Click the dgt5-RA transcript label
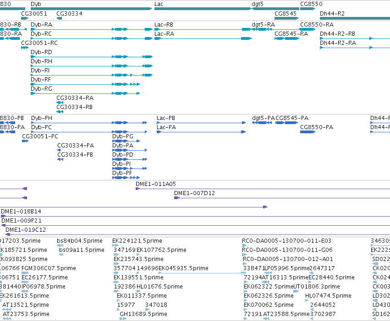The height and width of the screenshot is (321, 390). [263, 25]
